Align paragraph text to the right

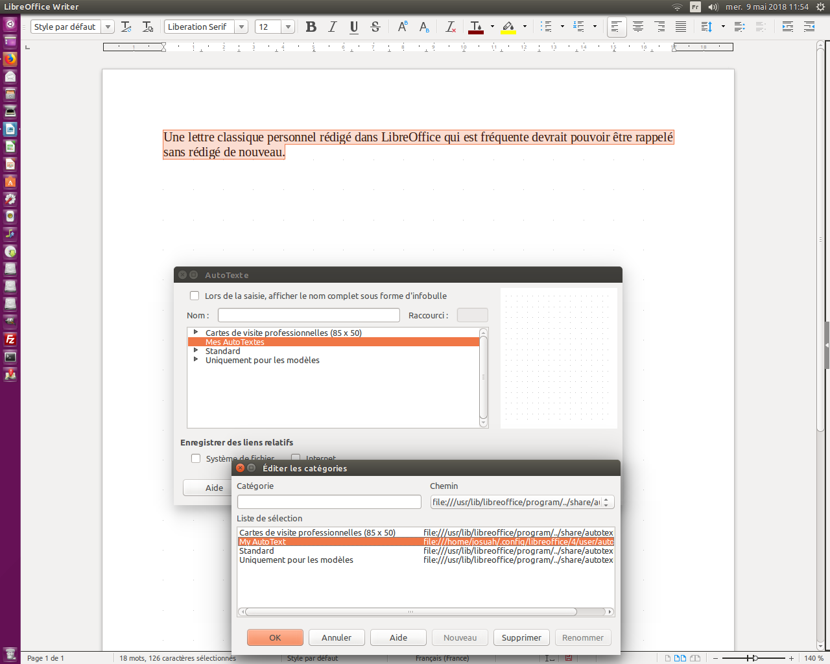pos(659,27)
